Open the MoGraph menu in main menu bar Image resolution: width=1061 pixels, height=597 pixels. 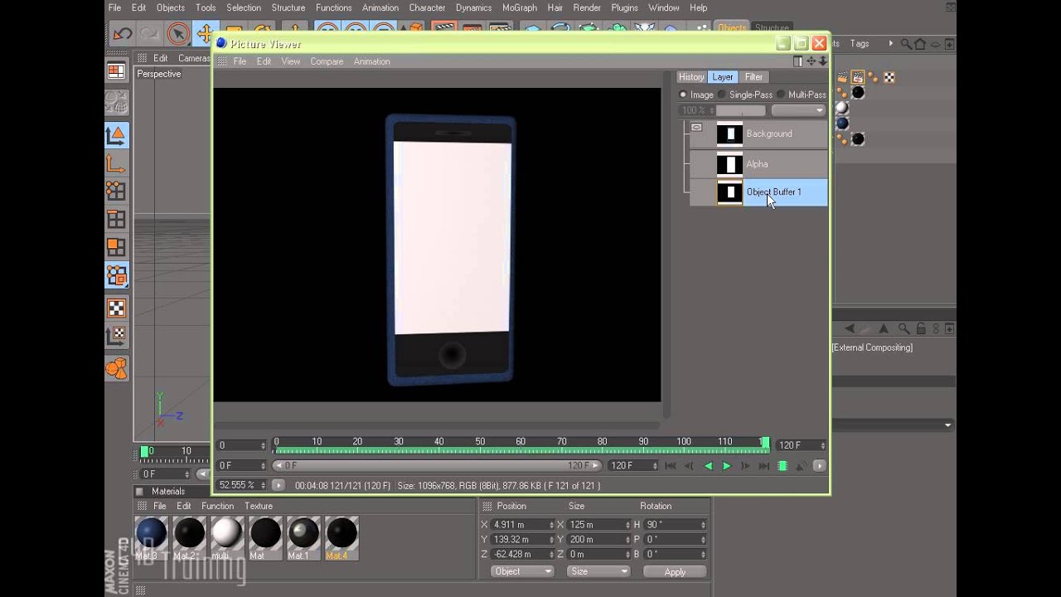[x=519, y=7]
